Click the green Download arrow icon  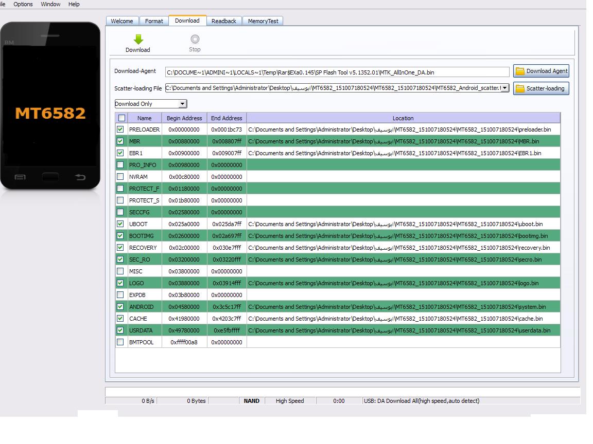click(138, 39)
